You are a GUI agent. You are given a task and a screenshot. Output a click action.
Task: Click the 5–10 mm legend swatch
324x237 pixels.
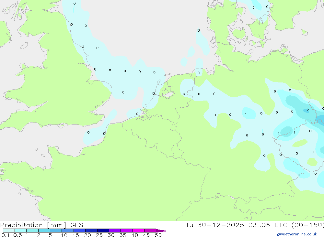click(56, 231)
